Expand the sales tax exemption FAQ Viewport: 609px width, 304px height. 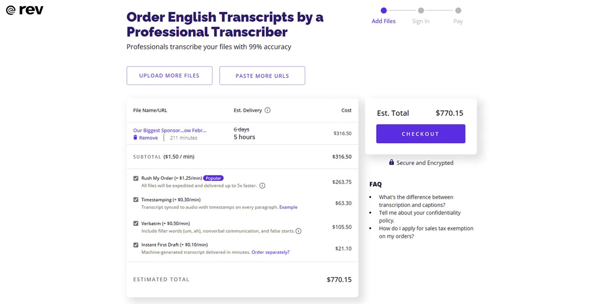426,232
